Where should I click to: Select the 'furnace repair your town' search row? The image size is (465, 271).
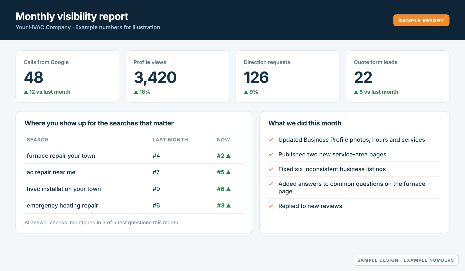(134, 156)
